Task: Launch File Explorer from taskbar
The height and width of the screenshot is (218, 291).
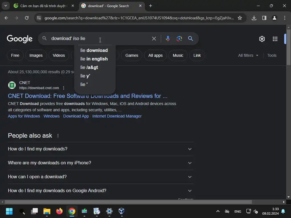Action: (47, 211)
